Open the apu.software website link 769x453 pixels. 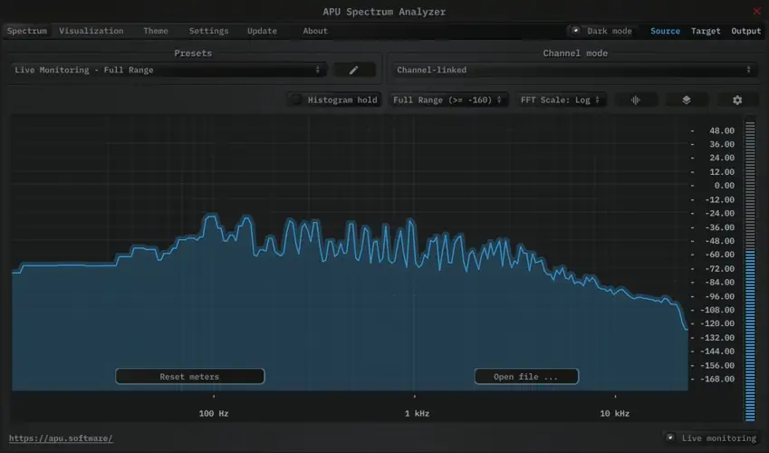click(x=62, y=439)
